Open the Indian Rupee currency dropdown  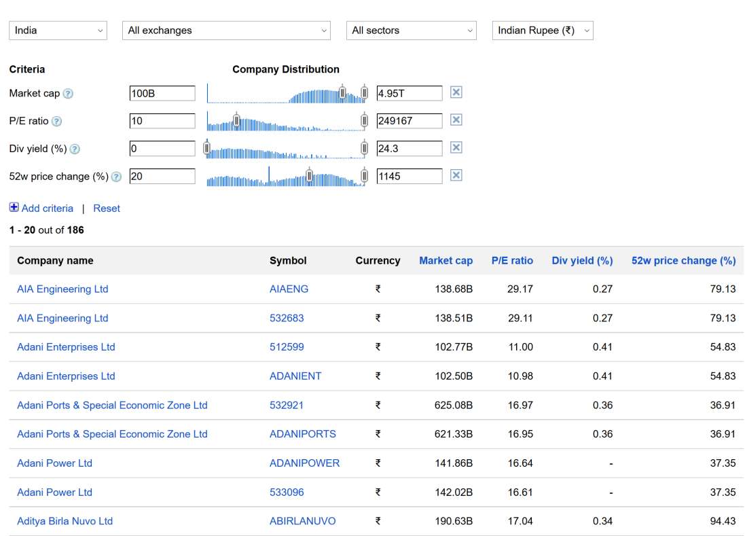543,31
